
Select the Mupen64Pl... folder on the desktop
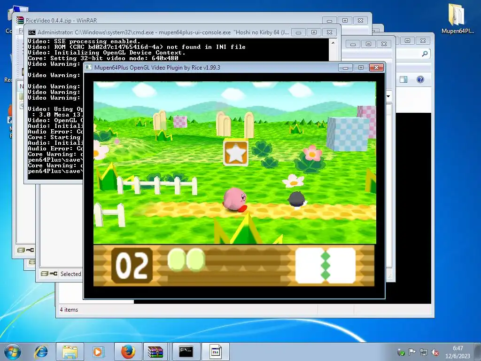(458, 18)
